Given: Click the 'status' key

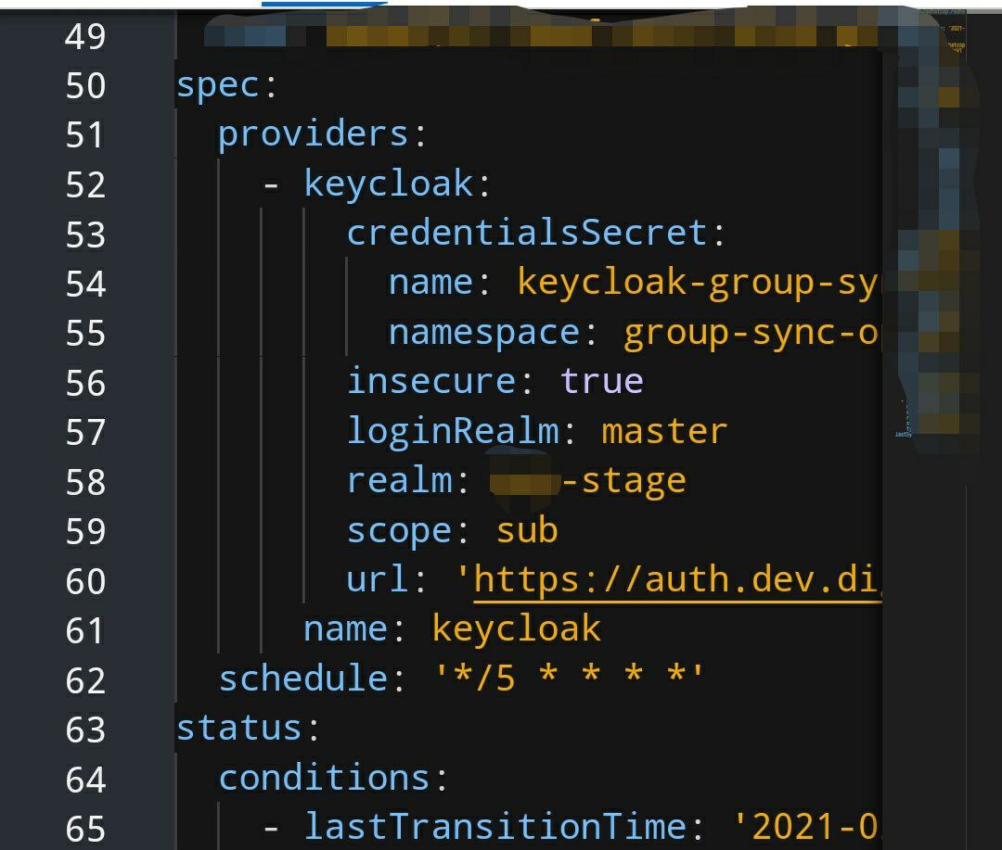Looking at the screenshot, I should pos(239,728).
